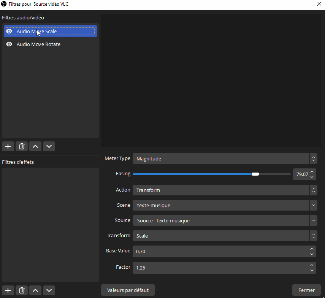Screen dimensions: 325x298
Task: Select the Audio Move Rotate filter
Action: pos(38,44)
